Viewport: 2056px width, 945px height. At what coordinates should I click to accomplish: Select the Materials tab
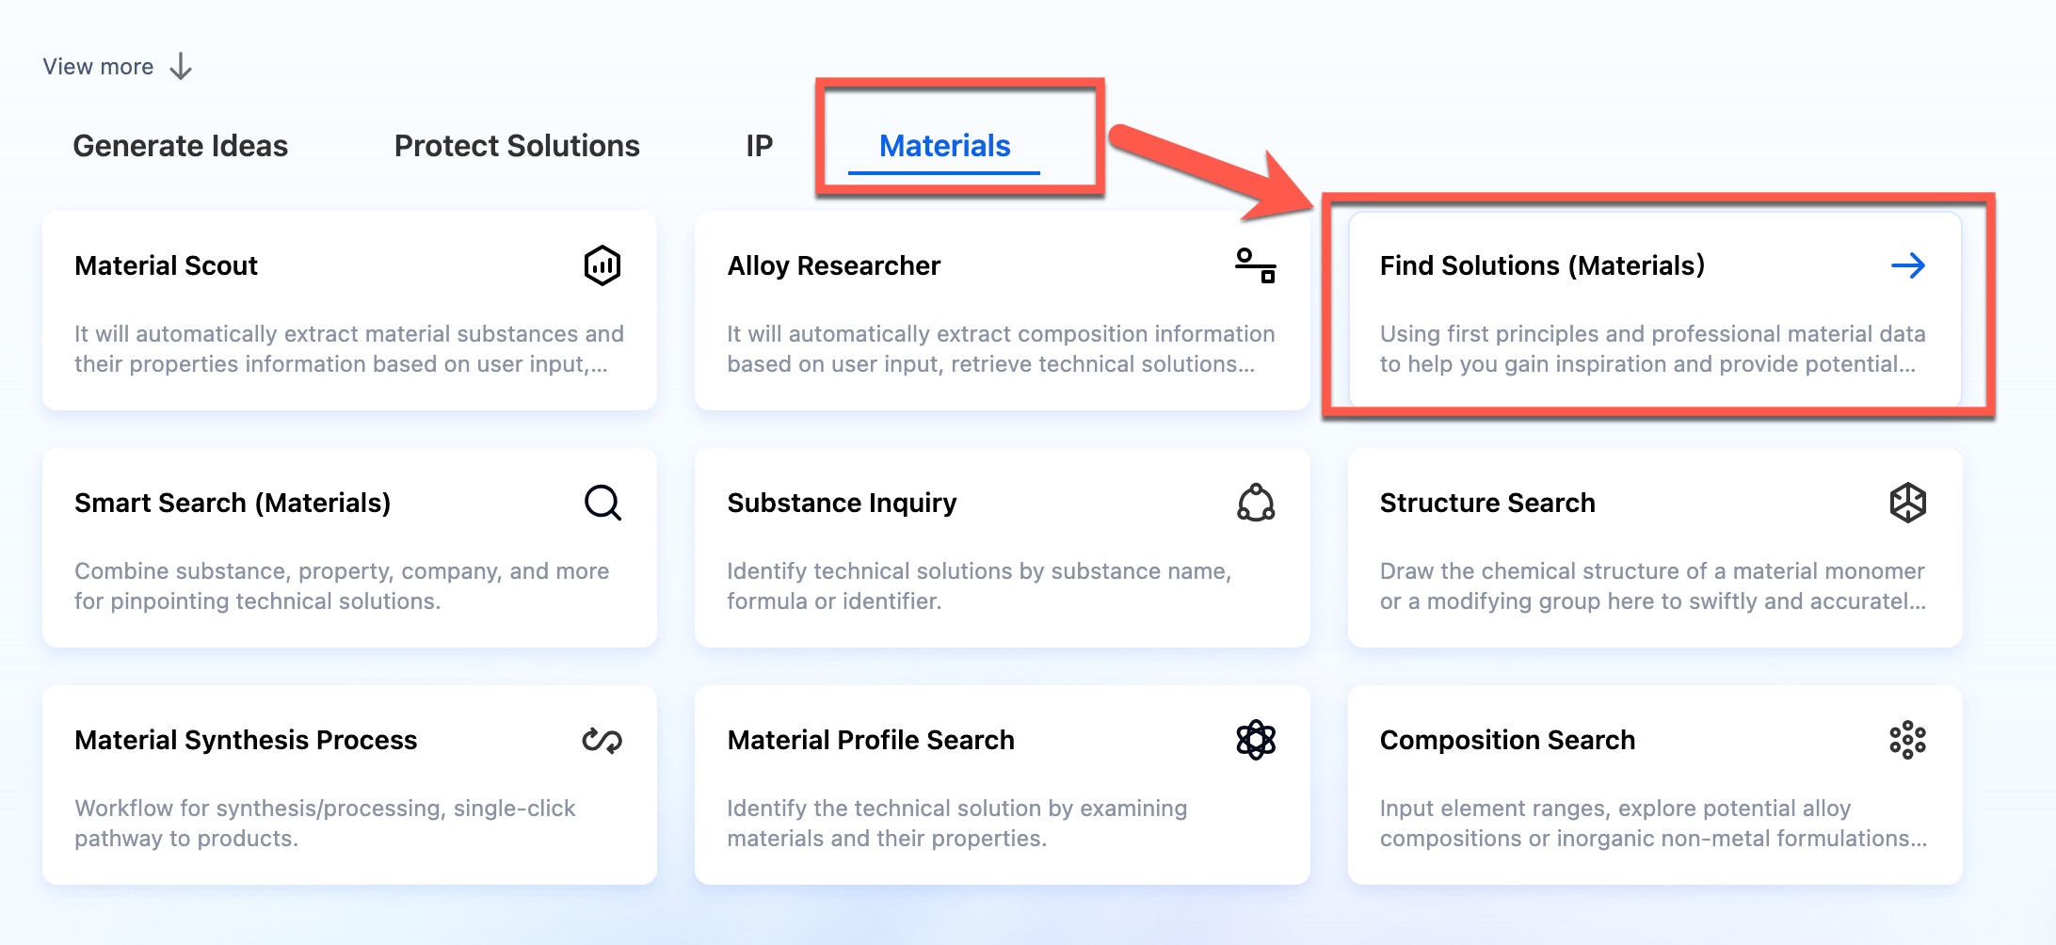tap(944, 146)
